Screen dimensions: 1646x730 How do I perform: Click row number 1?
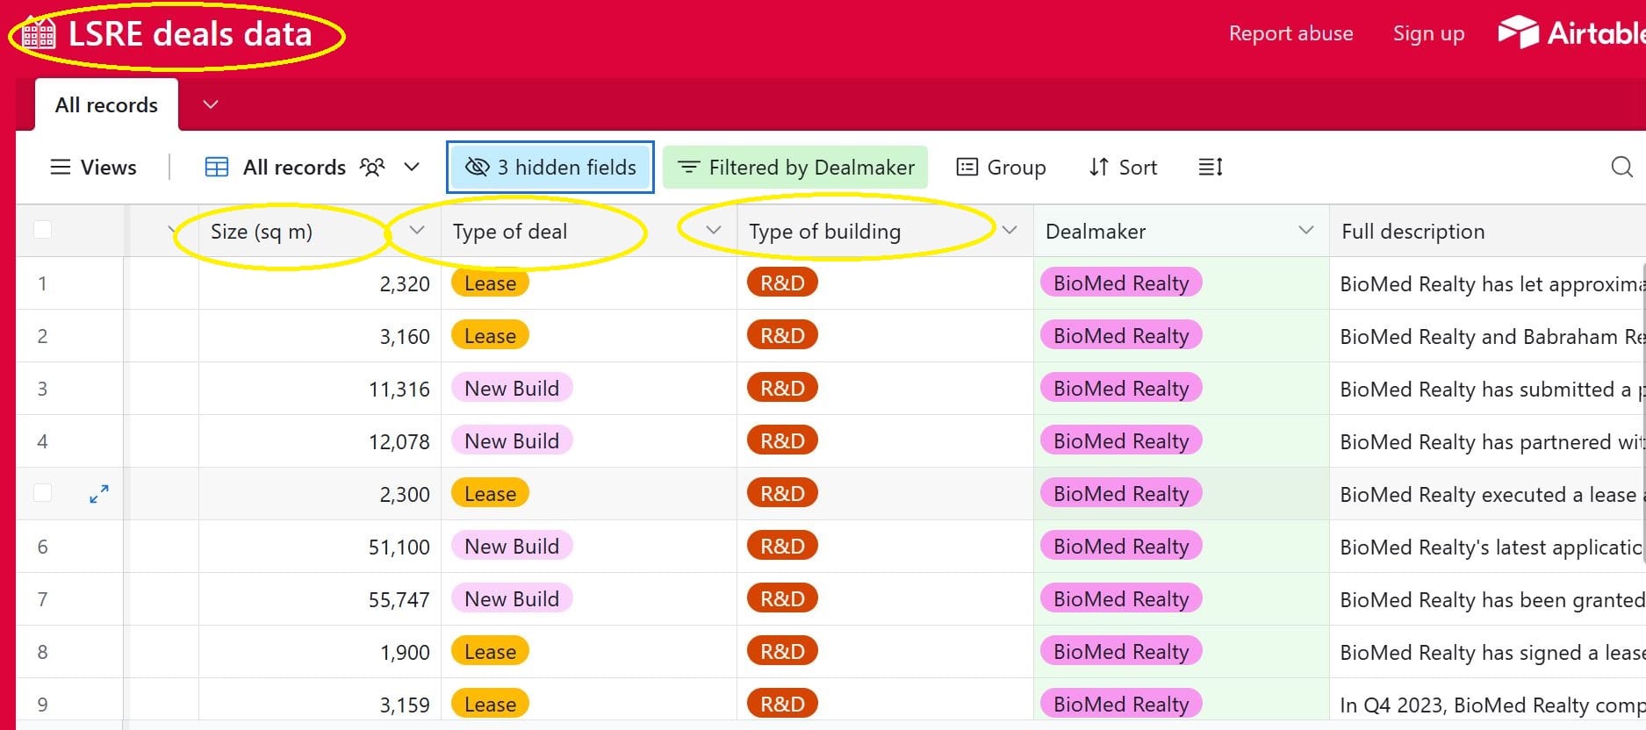(42, 283)
